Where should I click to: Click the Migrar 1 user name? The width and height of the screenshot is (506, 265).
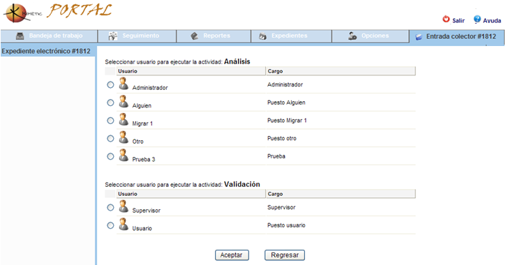click(x=142, y=123)
